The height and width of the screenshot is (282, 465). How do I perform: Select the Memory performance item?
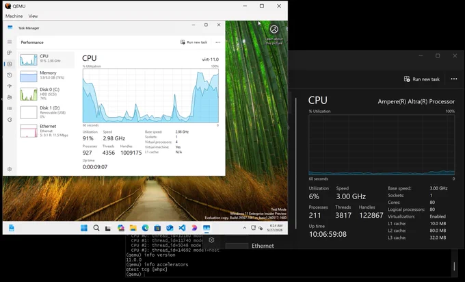click(x=46, y=76)
